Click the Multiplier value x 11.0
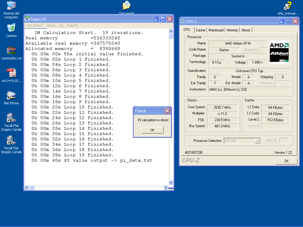Screen dimensions: 303x227 tap(222, 114)
